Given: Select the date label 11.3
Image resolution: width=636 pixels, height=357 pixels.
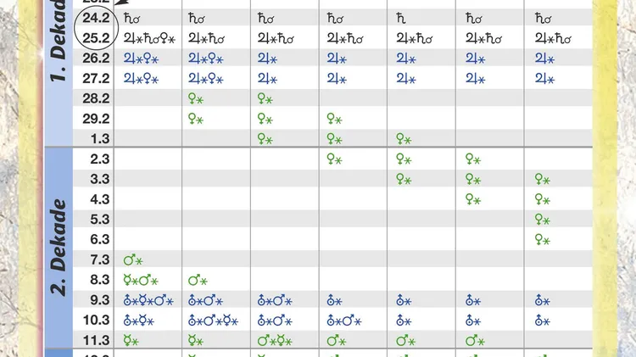Looking at the screenshot, I should click(x=96, y=340).
